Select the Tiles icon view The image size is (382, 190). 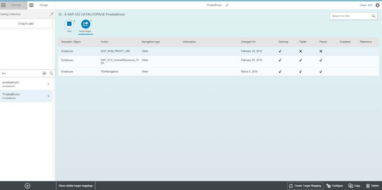point(69,24)
